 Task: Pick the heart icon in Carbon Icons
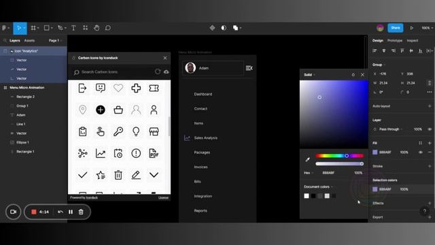point(118,88)
